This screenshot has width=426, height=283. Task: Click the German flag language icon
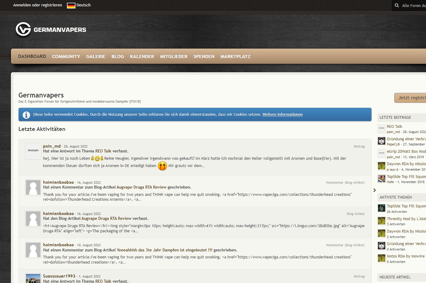(71, 5)
